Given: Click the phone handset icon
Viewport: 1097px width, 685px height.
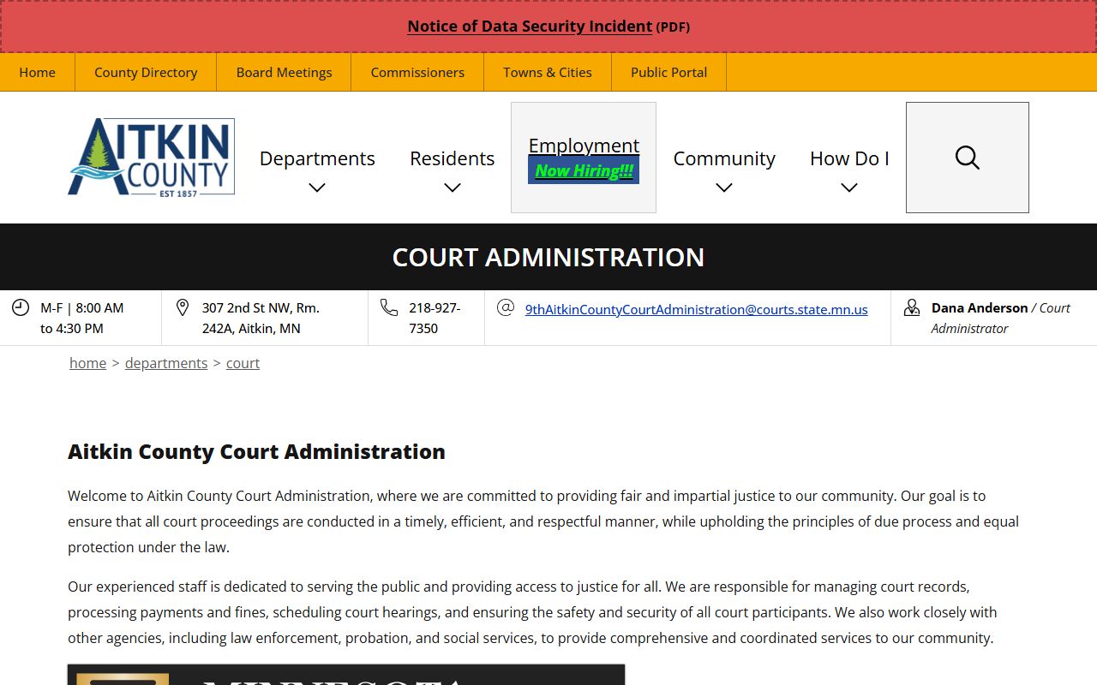Looking at the screenshot, I should (x=389, y=307).
